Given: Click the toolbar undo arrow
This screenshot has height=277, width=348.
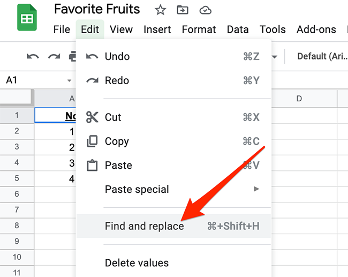Looking at the screenshot, I should (33, 56).
